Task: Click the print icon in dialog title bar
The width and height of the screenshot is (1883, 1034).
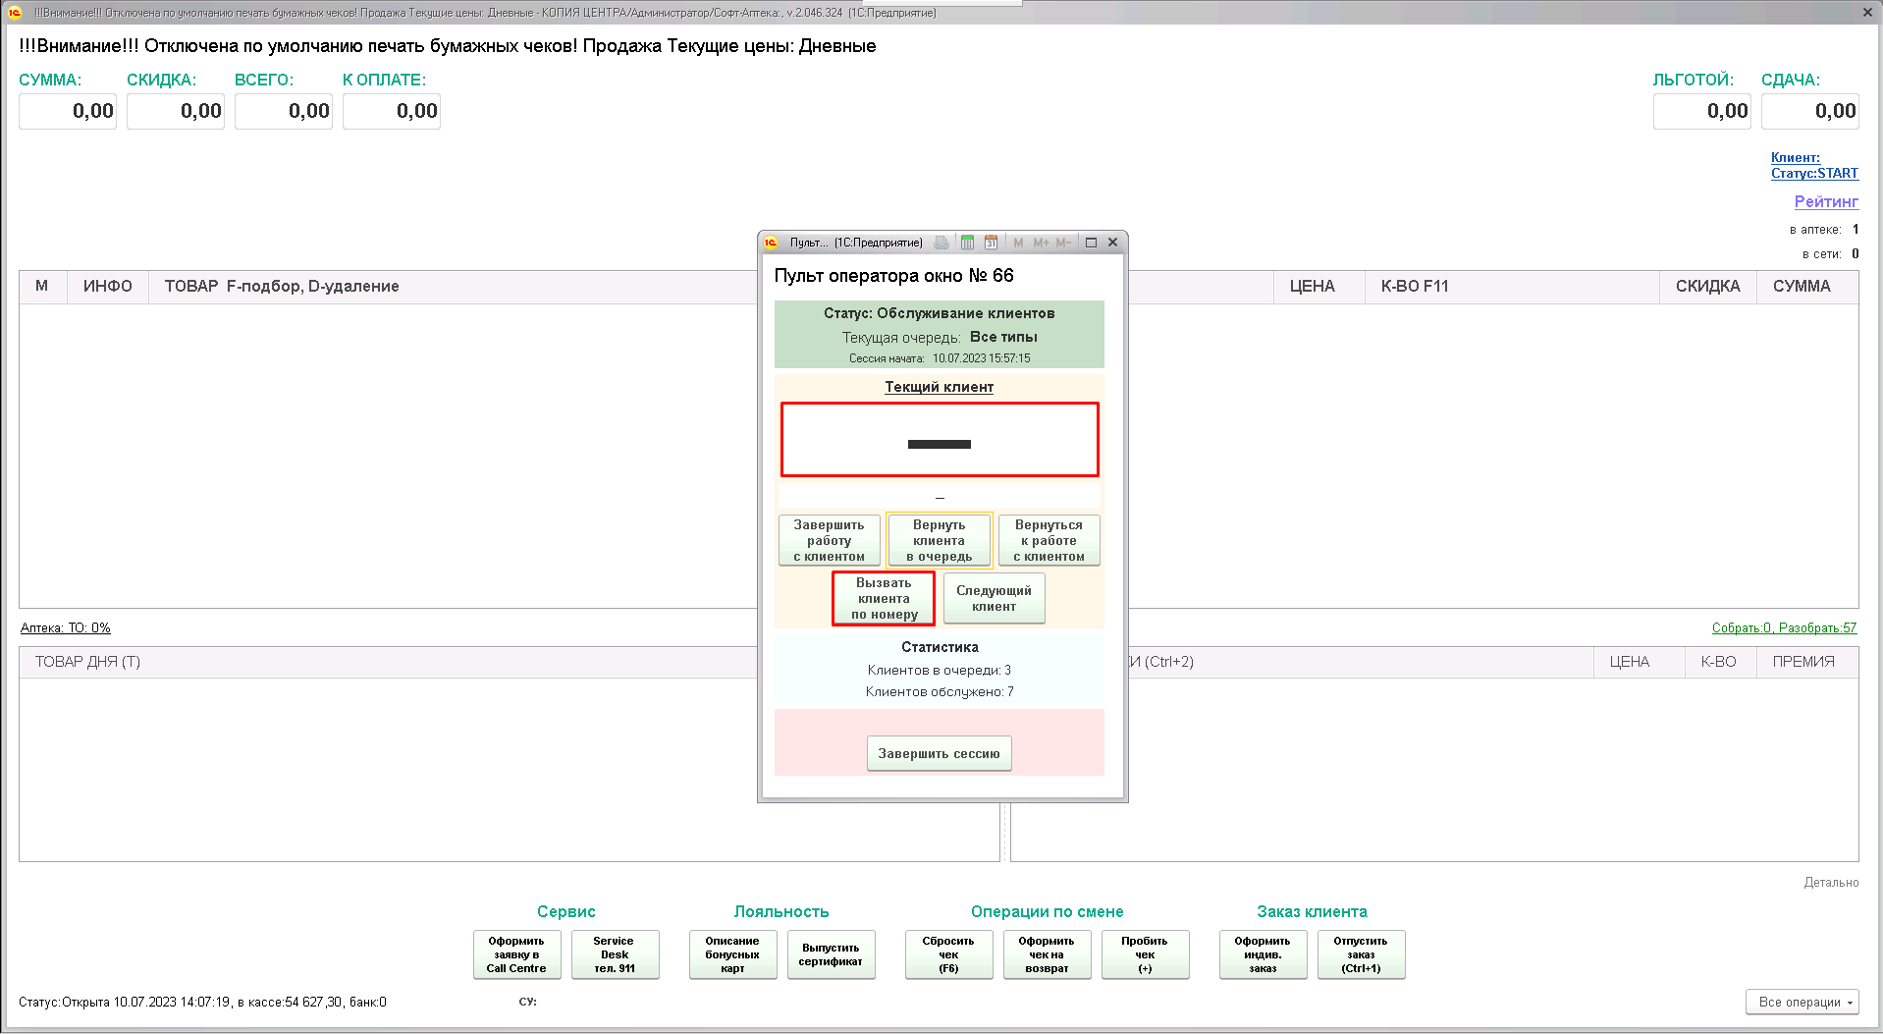Action: (941, 243)
